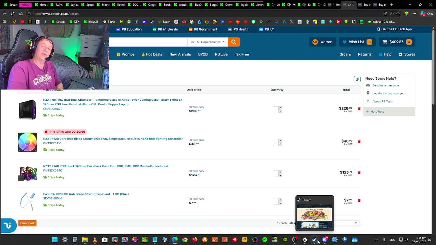The width and height of the screenshot is (436, 245).
Task: Switch to PB IoT tab
Action: click(x=266, y=29)
